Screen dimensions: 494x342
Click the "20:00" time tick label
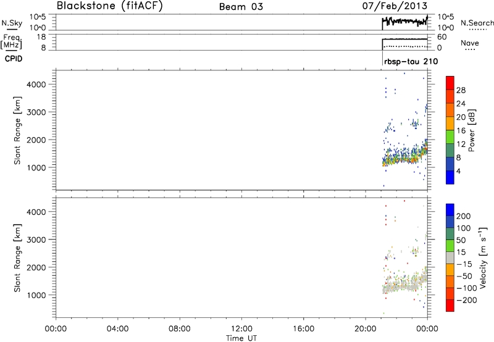coord(365,329)
